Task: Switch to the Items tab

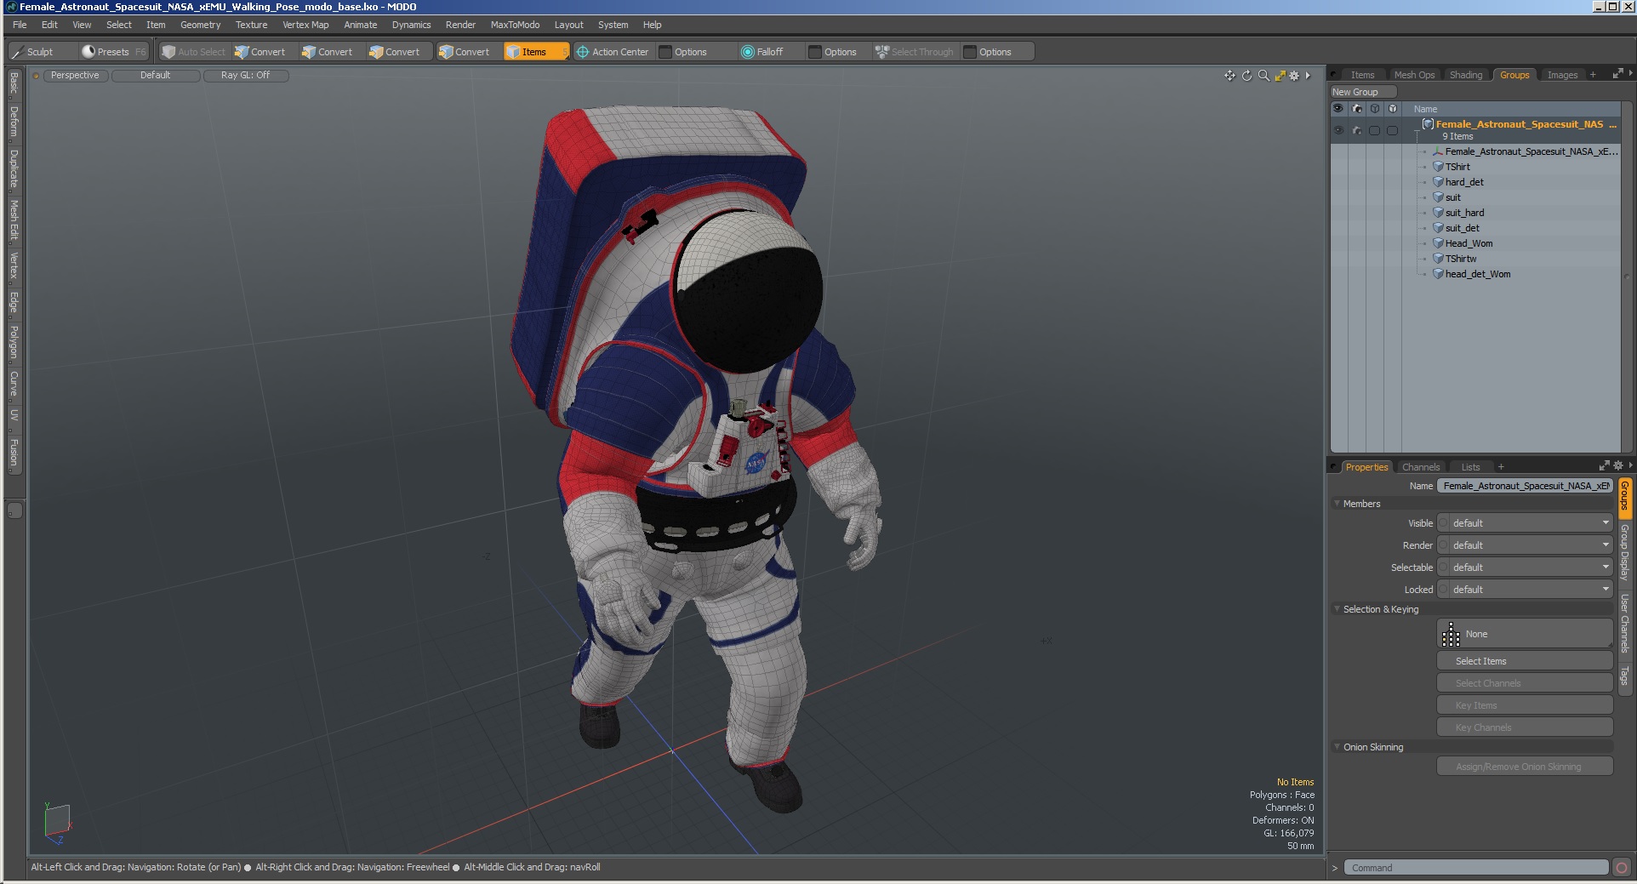Action: pos(1362,75)
